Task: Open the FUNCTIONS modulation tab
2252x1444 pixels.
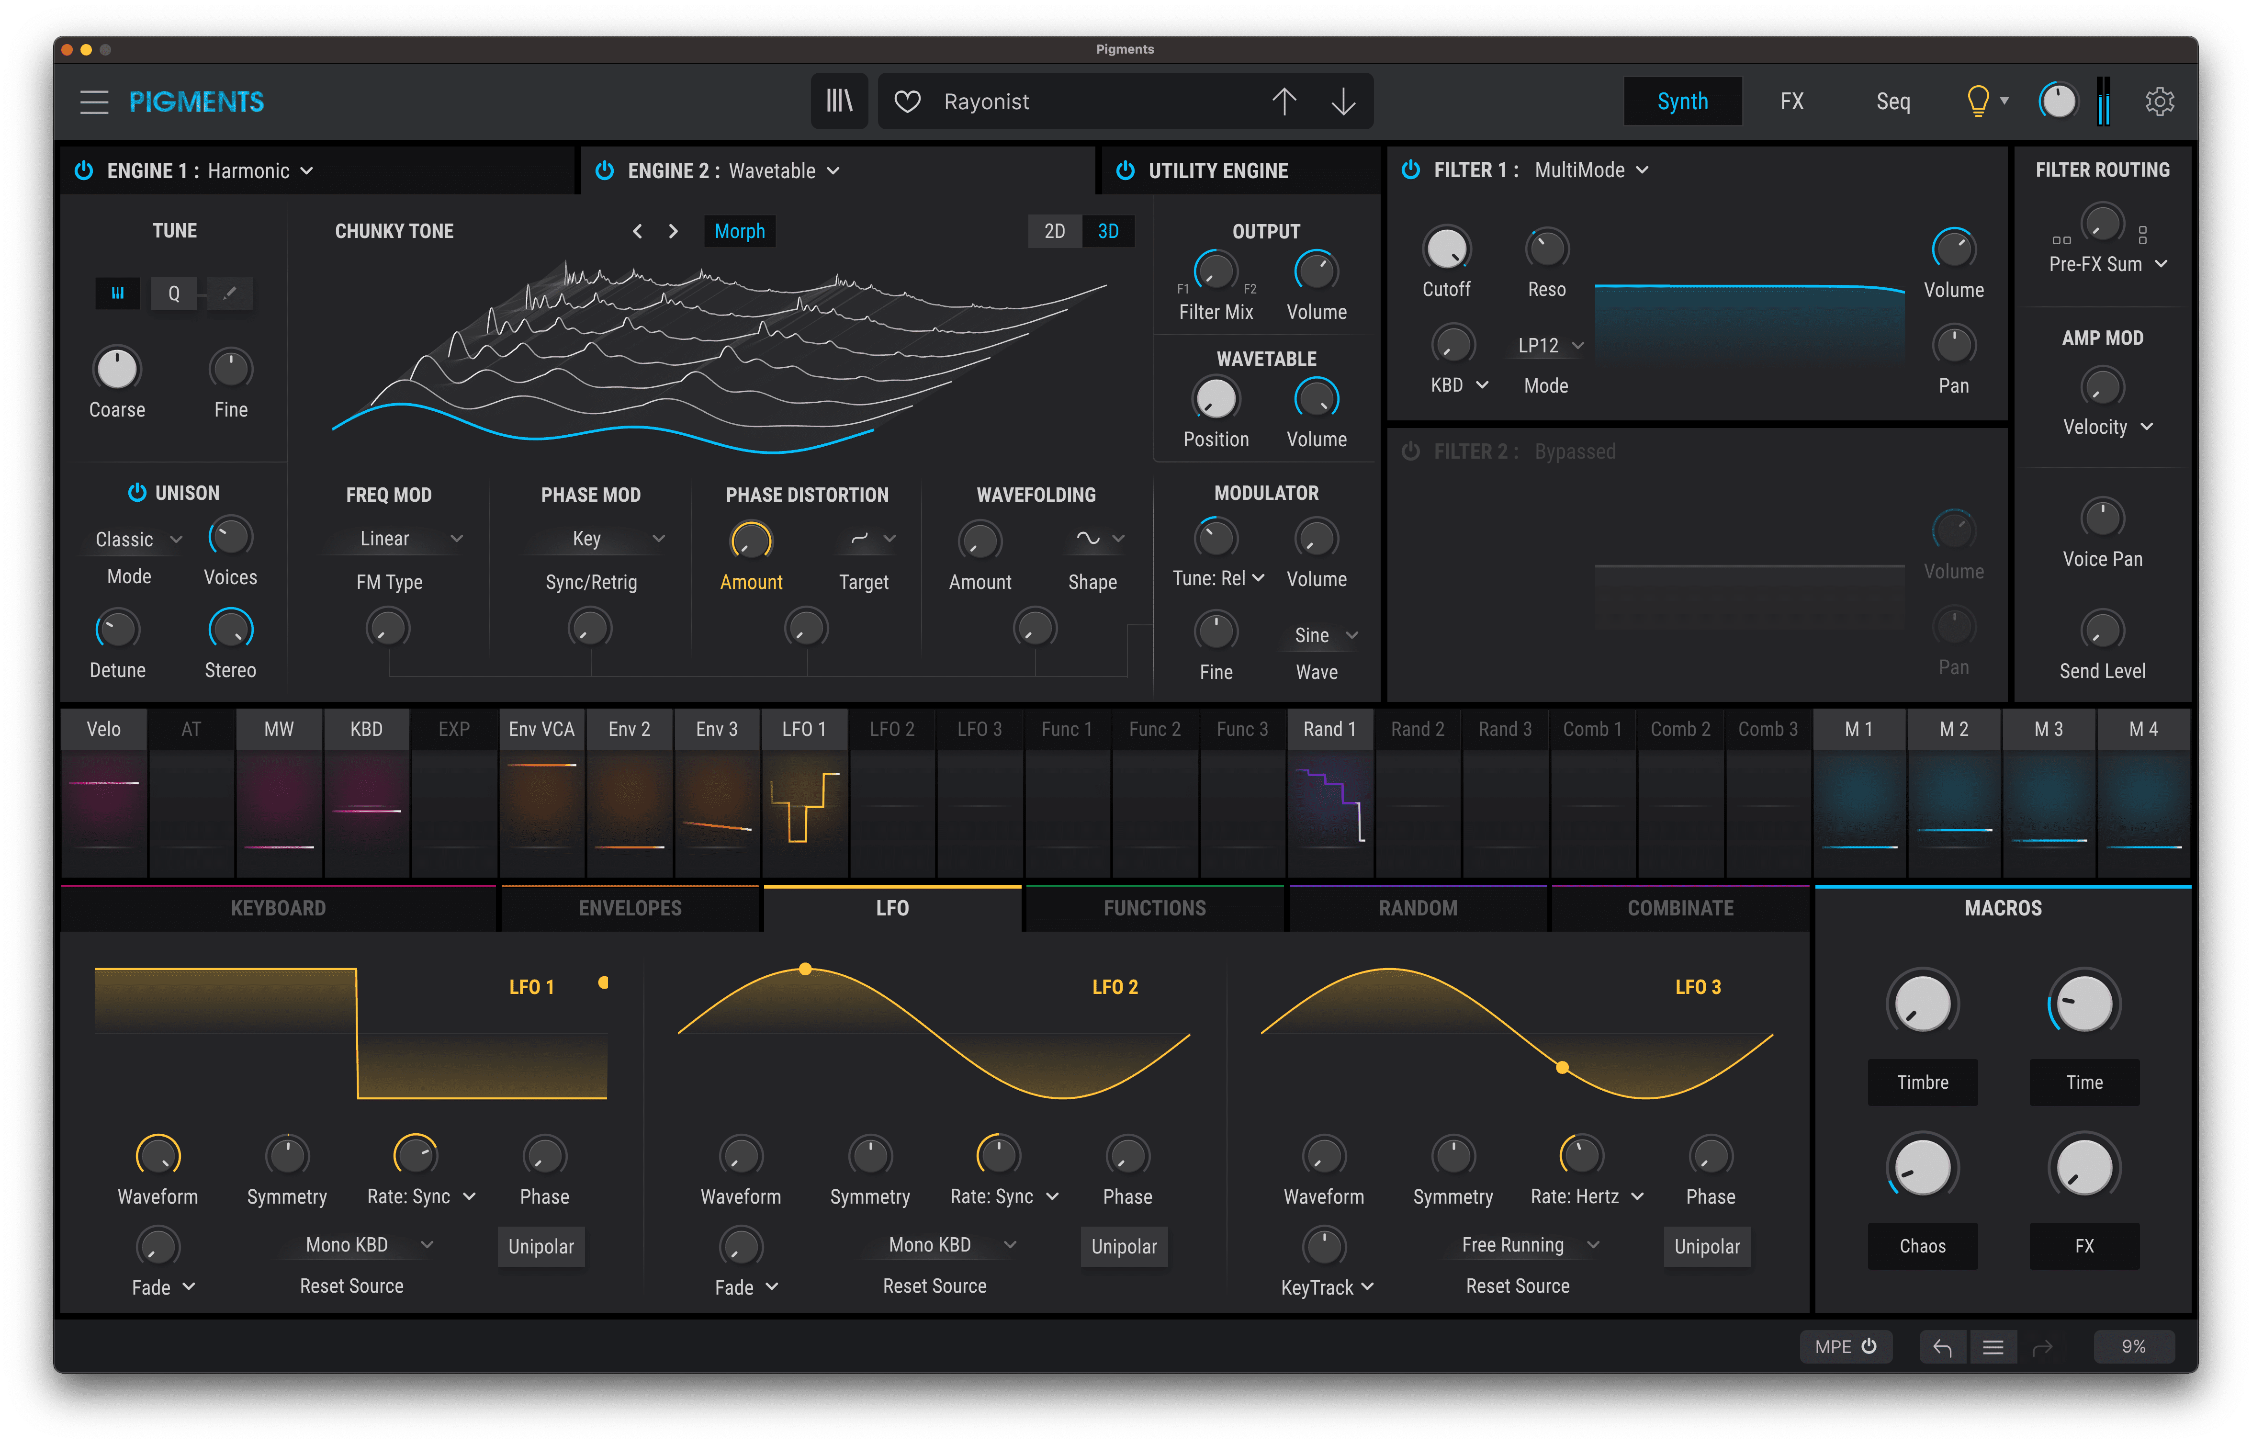Action: click(x=1154, y=908)
